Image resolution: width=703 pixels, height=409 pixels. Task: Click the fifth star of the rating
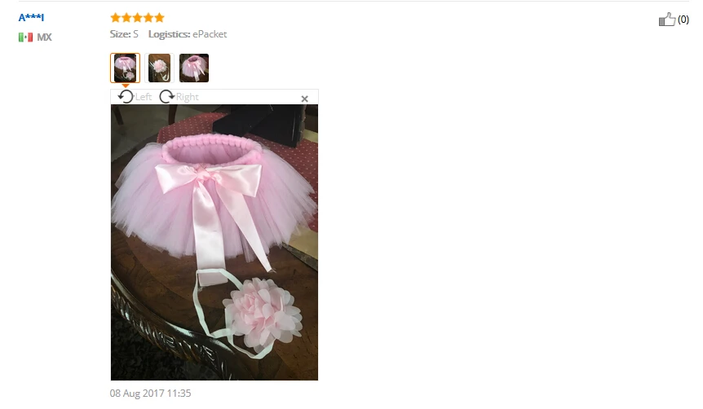159,17
